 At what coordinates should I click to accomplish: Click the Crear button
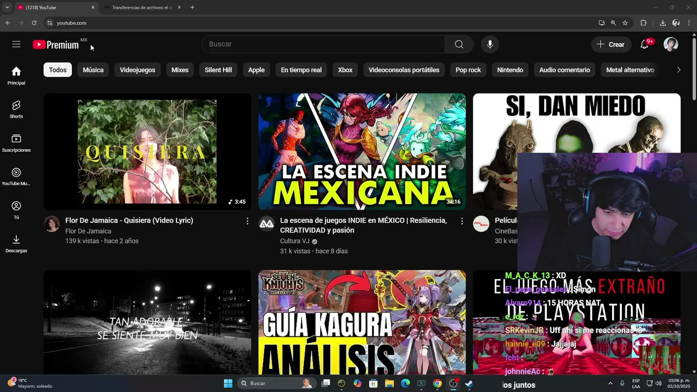pos(611,45)
